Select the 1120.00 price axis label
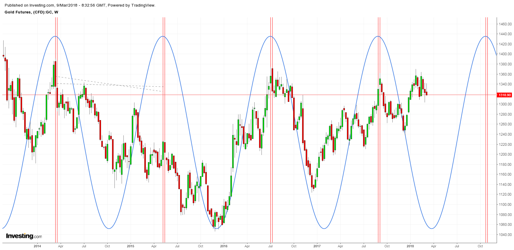This screenshot has height=250, width=514. click(x=505, y=194)
